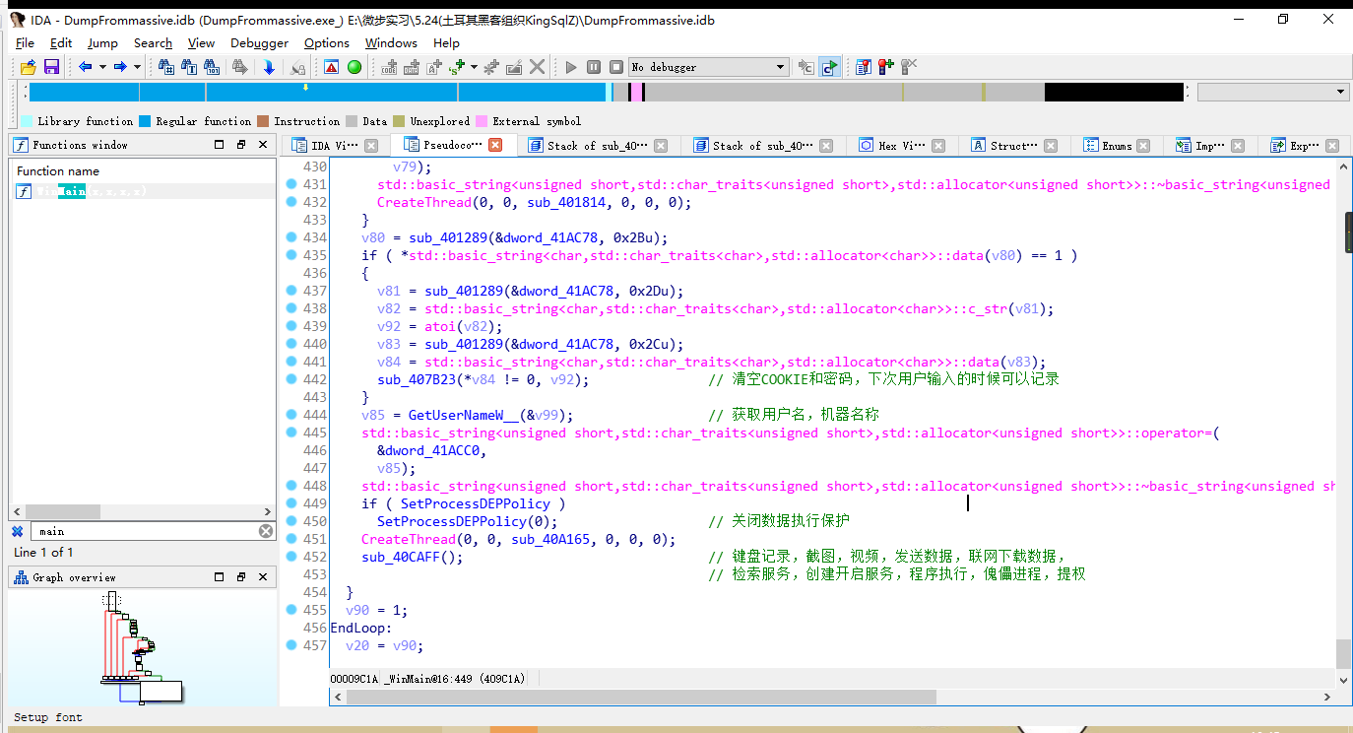Click the green S struct variable icon
The image size is (1353, 733).
pyautogui.click(x=457, y=67)
